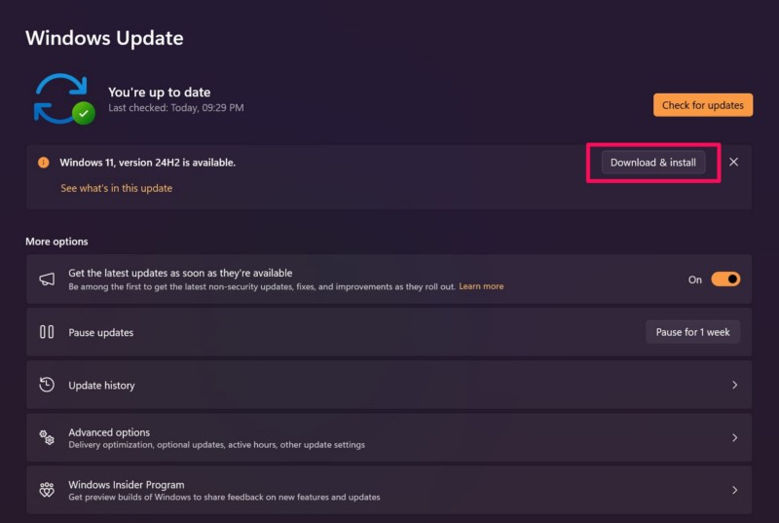Open Advanced options via right chevron
This screenshot has width=779, height=523.
pyautogui.click(x=734, y=437)
